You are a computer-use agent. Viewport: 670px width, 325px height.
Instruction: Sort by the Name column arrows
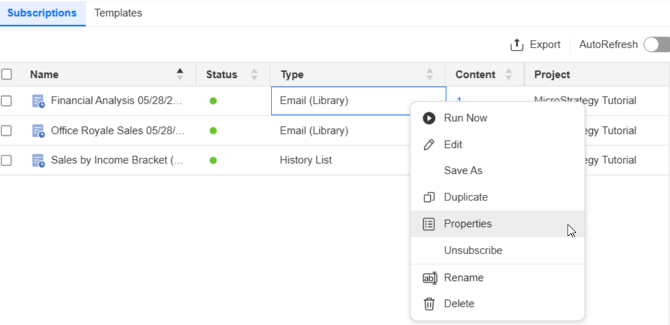pos(180,74)
